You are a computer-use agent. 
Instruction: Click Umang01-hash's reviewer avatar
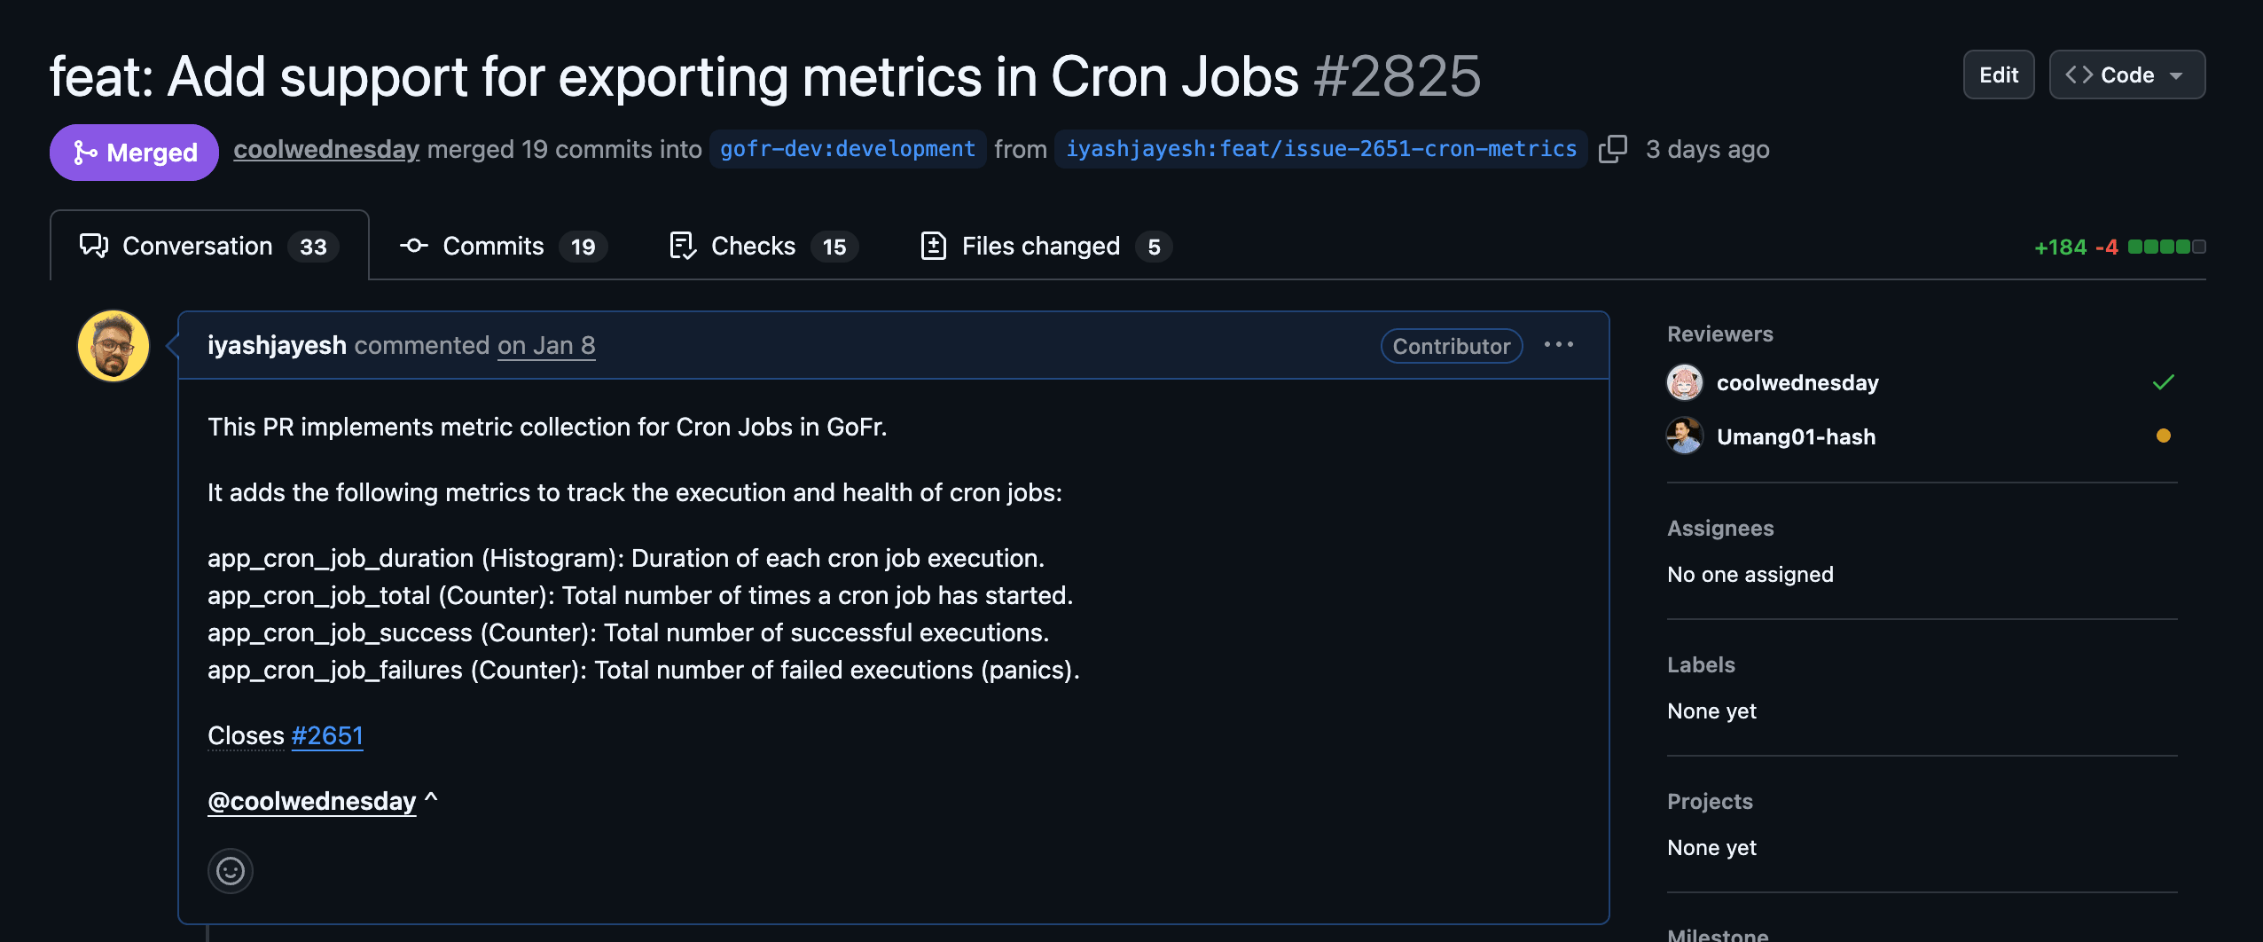pyautogui.click(x=1684, y=436)
